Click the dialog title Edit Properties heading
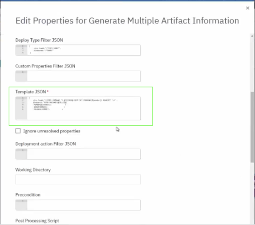255x225 pixels. (127, 20)
